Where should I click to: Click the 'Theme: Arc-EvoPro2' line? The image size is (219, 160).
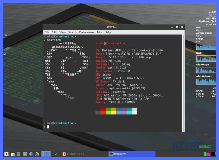click(x=119, y=85)
